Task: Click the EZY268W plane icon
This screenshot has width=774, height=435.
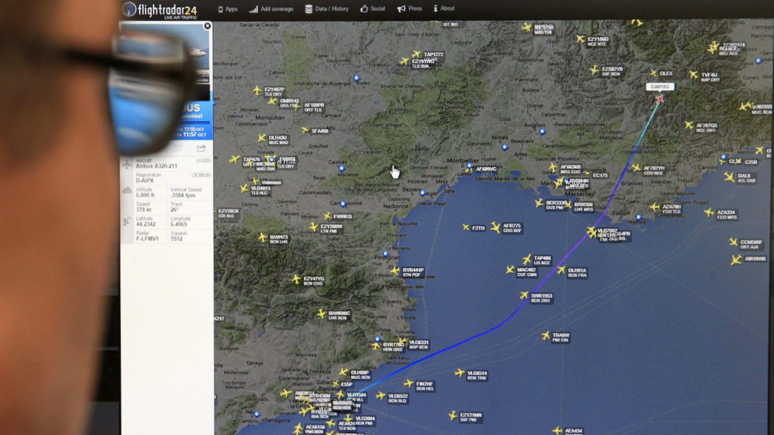Action: (x=313, y=227)
